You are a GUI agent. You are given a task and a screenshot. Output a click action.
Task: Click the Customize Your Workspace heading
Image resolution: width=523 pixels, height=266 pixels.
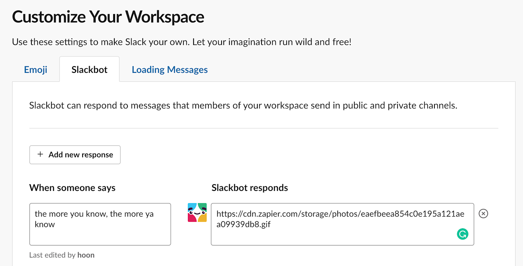click(x=108, y=16)
